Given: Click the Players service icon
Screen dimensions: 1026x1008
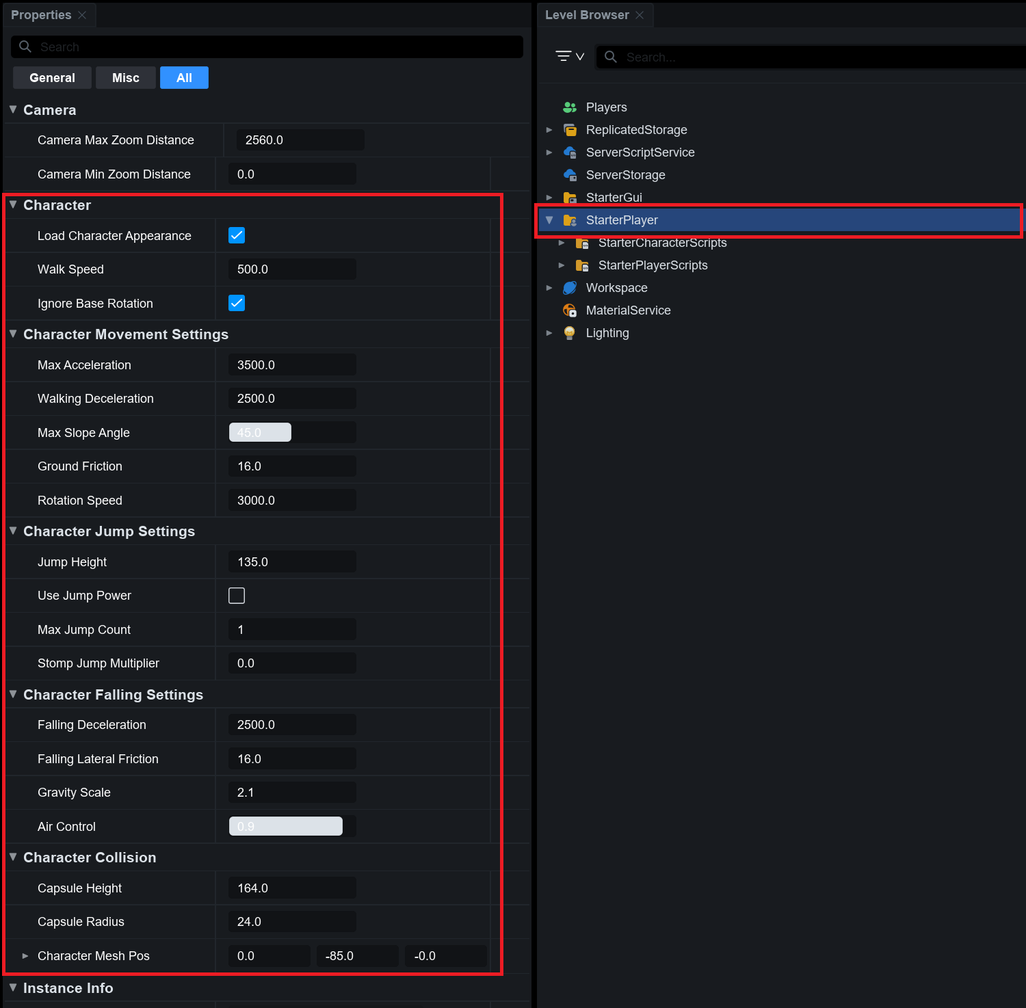Looking at the screenshot, I should [x=569, y=107].
